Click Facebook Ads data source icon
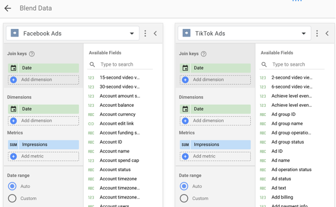This screenshot has height=207, width=336. (14, 33)
